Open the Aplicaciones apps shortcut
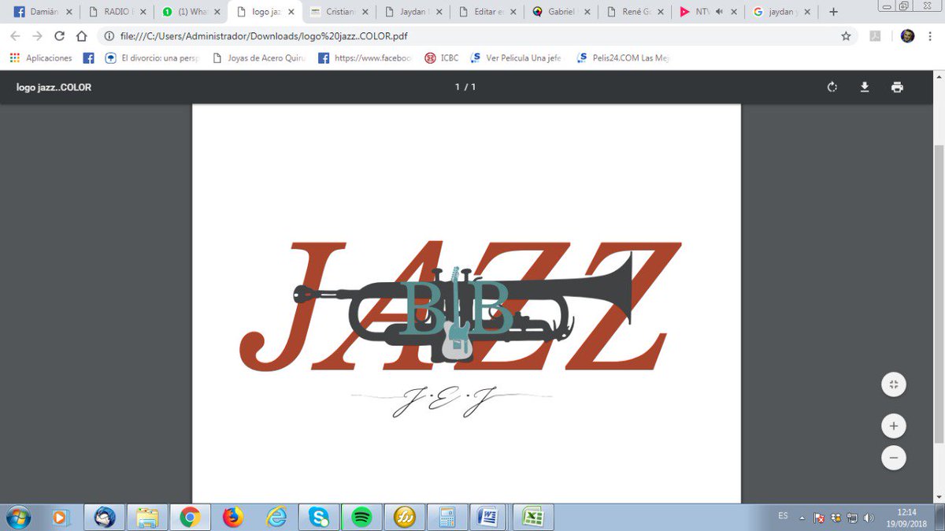This screenshot has height=531, width=945. coord(41,58)
